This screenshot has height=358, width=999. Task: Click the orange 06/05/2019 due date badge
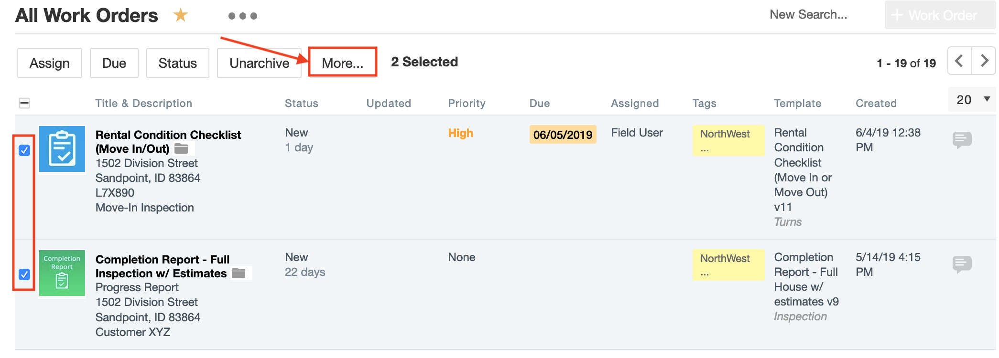[563, 135]
